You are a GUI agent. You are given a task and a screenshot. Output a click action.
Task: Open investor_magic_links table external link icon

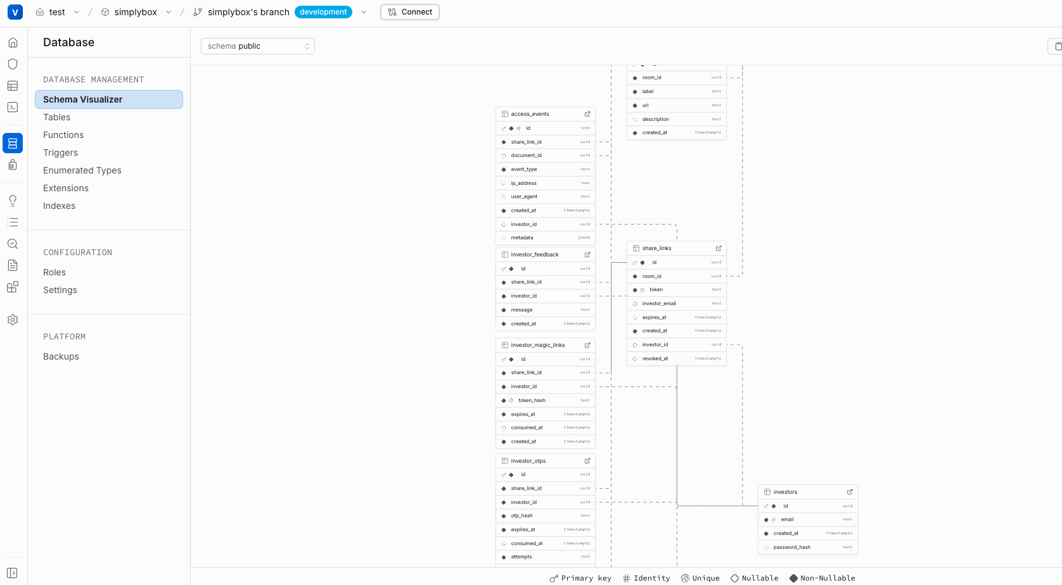pyautogui.click(x=587, y=345)
